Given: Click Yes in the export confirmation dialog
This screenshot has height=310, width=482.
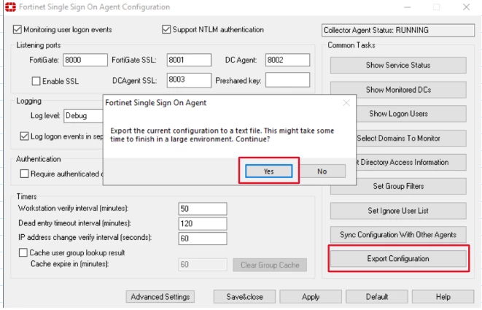Looking at the screenshot, I should (x=268, y=171).
